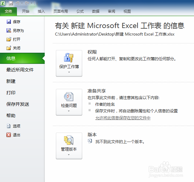
Task: Click the file path C:\Users\Administrator\Desktop text
Action: click(x=115, y=34)
